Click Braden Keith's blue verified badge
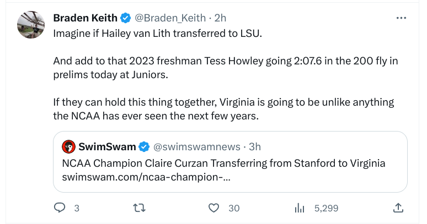 click(x=126, y=18)
